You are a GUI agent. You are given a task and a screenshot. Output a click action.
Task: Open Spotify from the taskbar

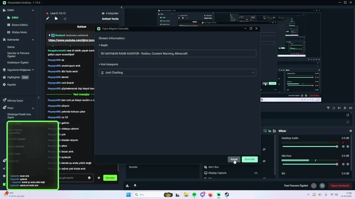pos(194,195)
